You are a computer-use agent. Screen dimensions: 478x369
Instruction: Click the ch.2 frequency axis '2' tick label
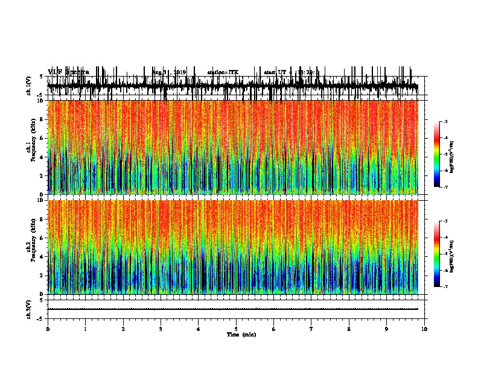42,276
